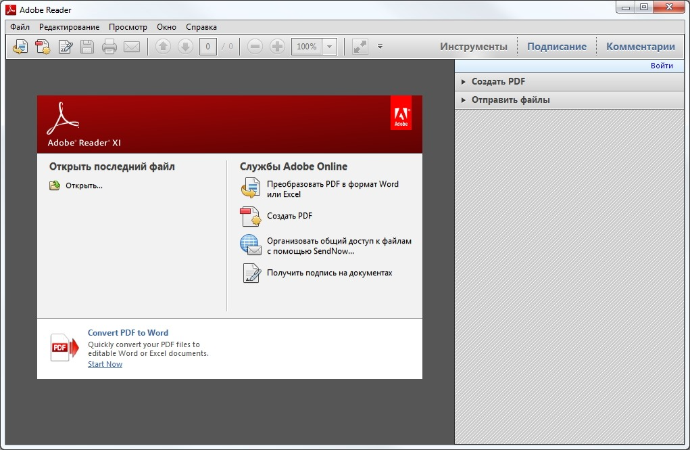The height and width of the screenshot is (450, 690).
Task: Click the red PDF arrow promo icon
Action: tap(64, 347)
